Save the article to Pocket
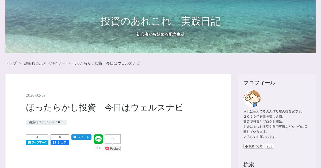Image resolution: width=321 pixels, height=168 pixels. (113, 149)
